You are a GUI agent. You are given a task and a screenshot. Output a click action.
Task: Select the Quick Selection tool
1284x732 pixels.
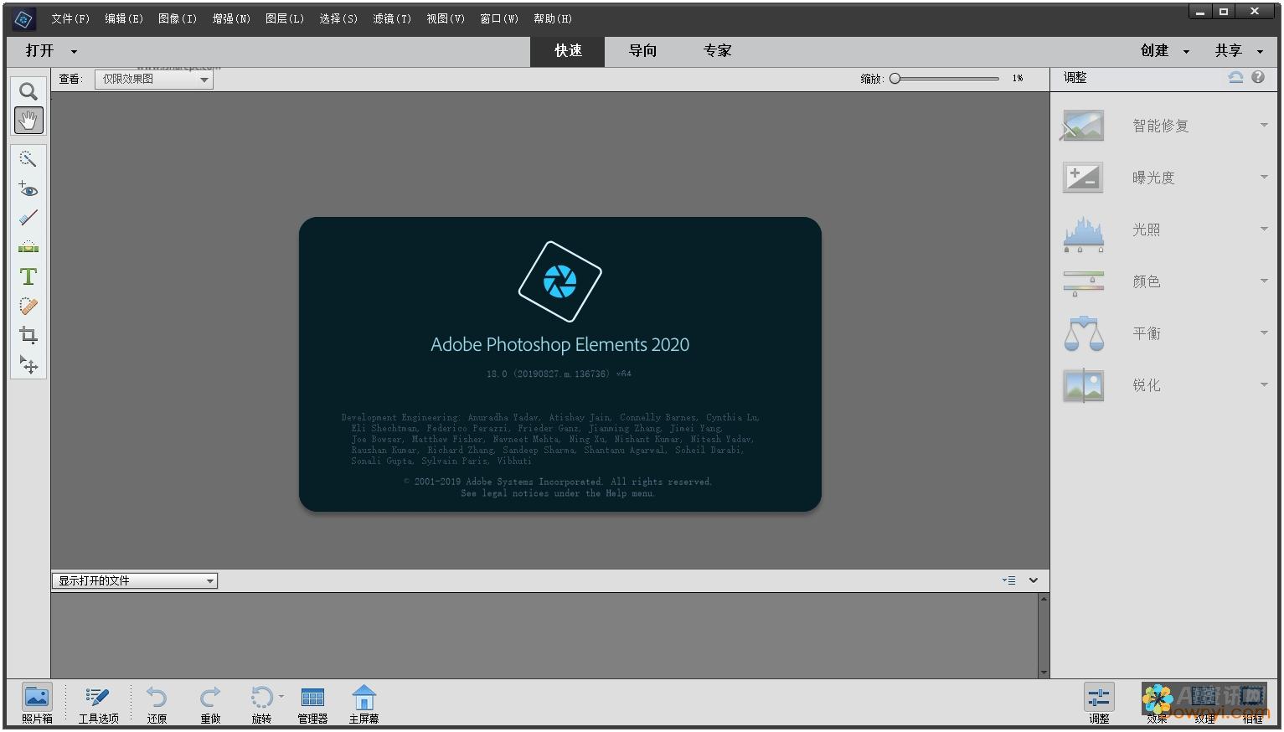pos(28,159)
